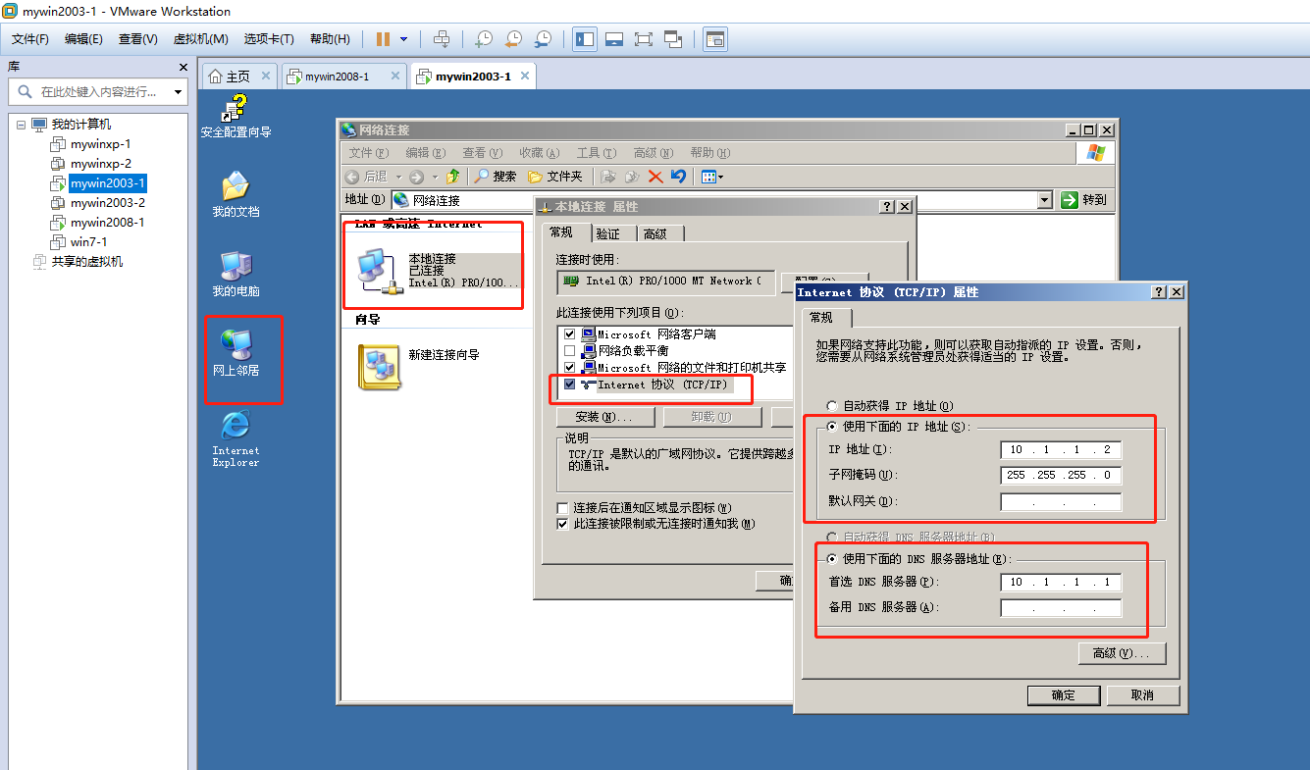
Task: Open the VMware 文件(F) menu
Action: pyautogui.click(x=30, y=39)
